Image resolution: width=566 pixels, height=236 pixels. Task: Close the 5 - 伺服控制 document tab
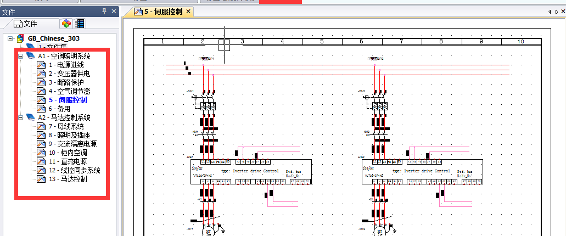188,12
